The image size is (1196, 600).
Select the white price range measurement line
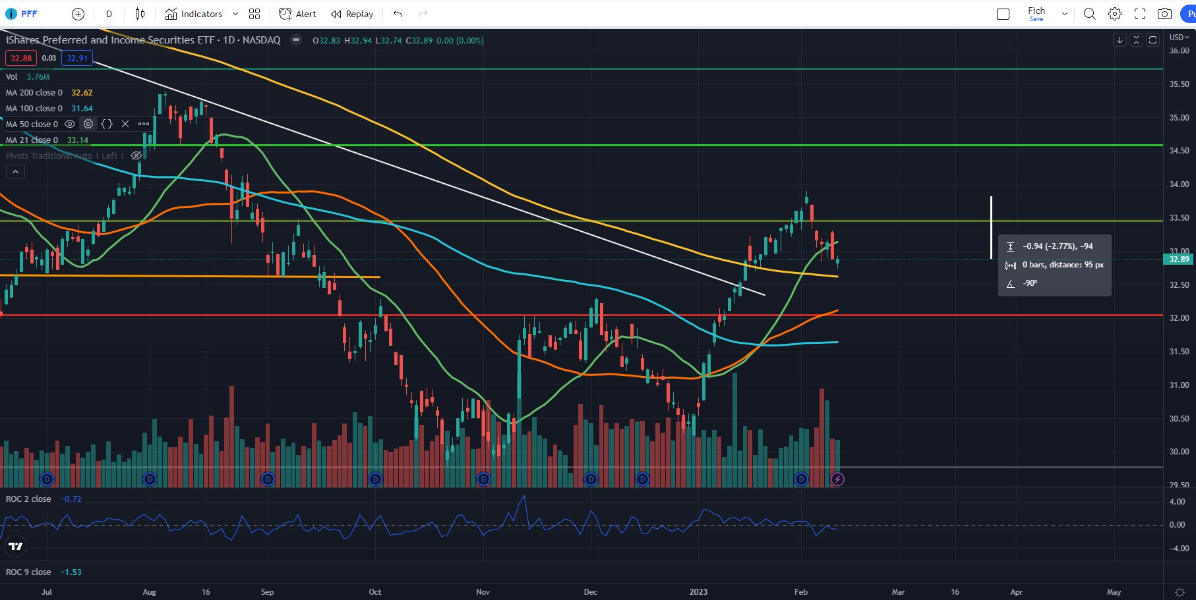click(991, 227)
